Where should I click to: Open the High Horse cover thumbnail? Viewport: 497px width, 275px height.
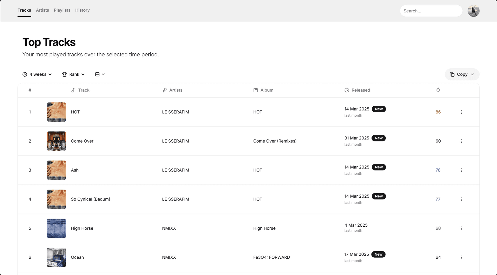tap(56, 228)
